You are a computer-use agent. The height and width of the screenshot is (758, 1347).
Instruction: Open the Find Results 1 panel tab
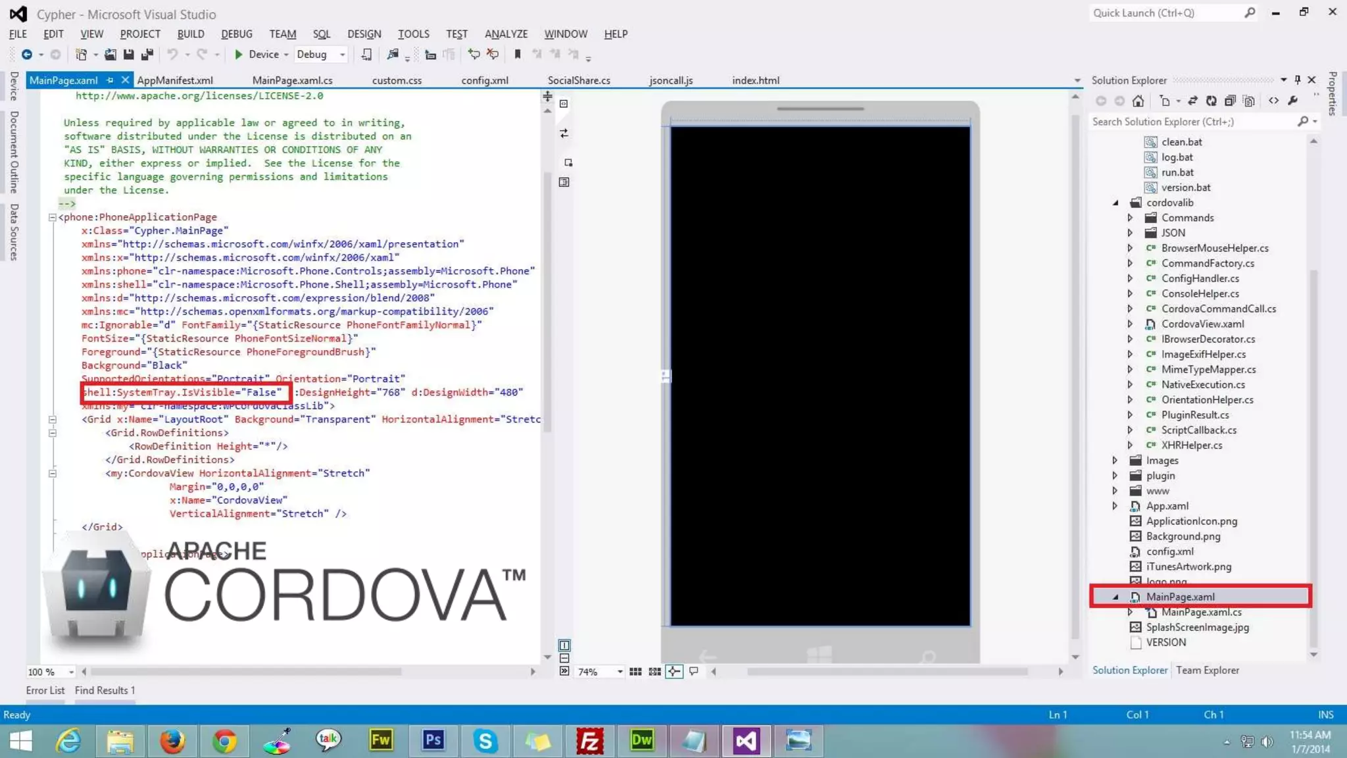point(105,690)
